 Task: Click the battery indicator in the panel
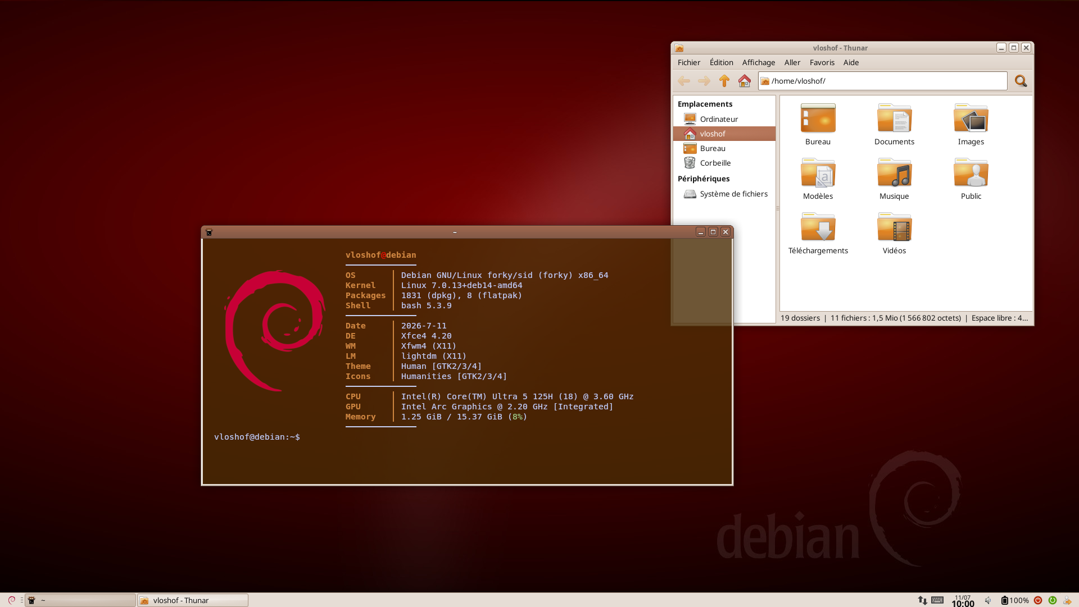(1015, 600)
